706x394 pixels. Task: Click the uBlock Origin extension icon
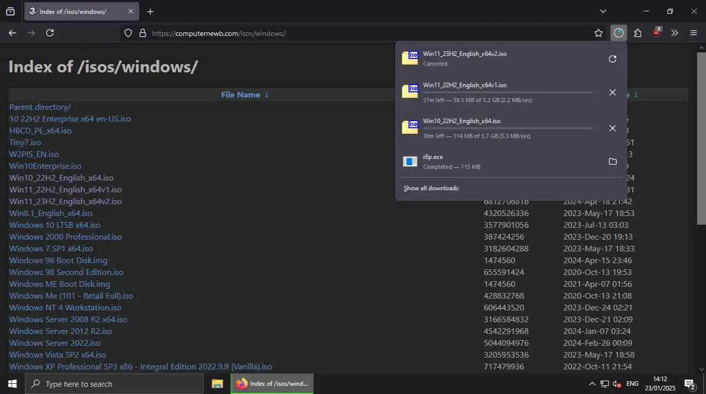click(657, 32)
